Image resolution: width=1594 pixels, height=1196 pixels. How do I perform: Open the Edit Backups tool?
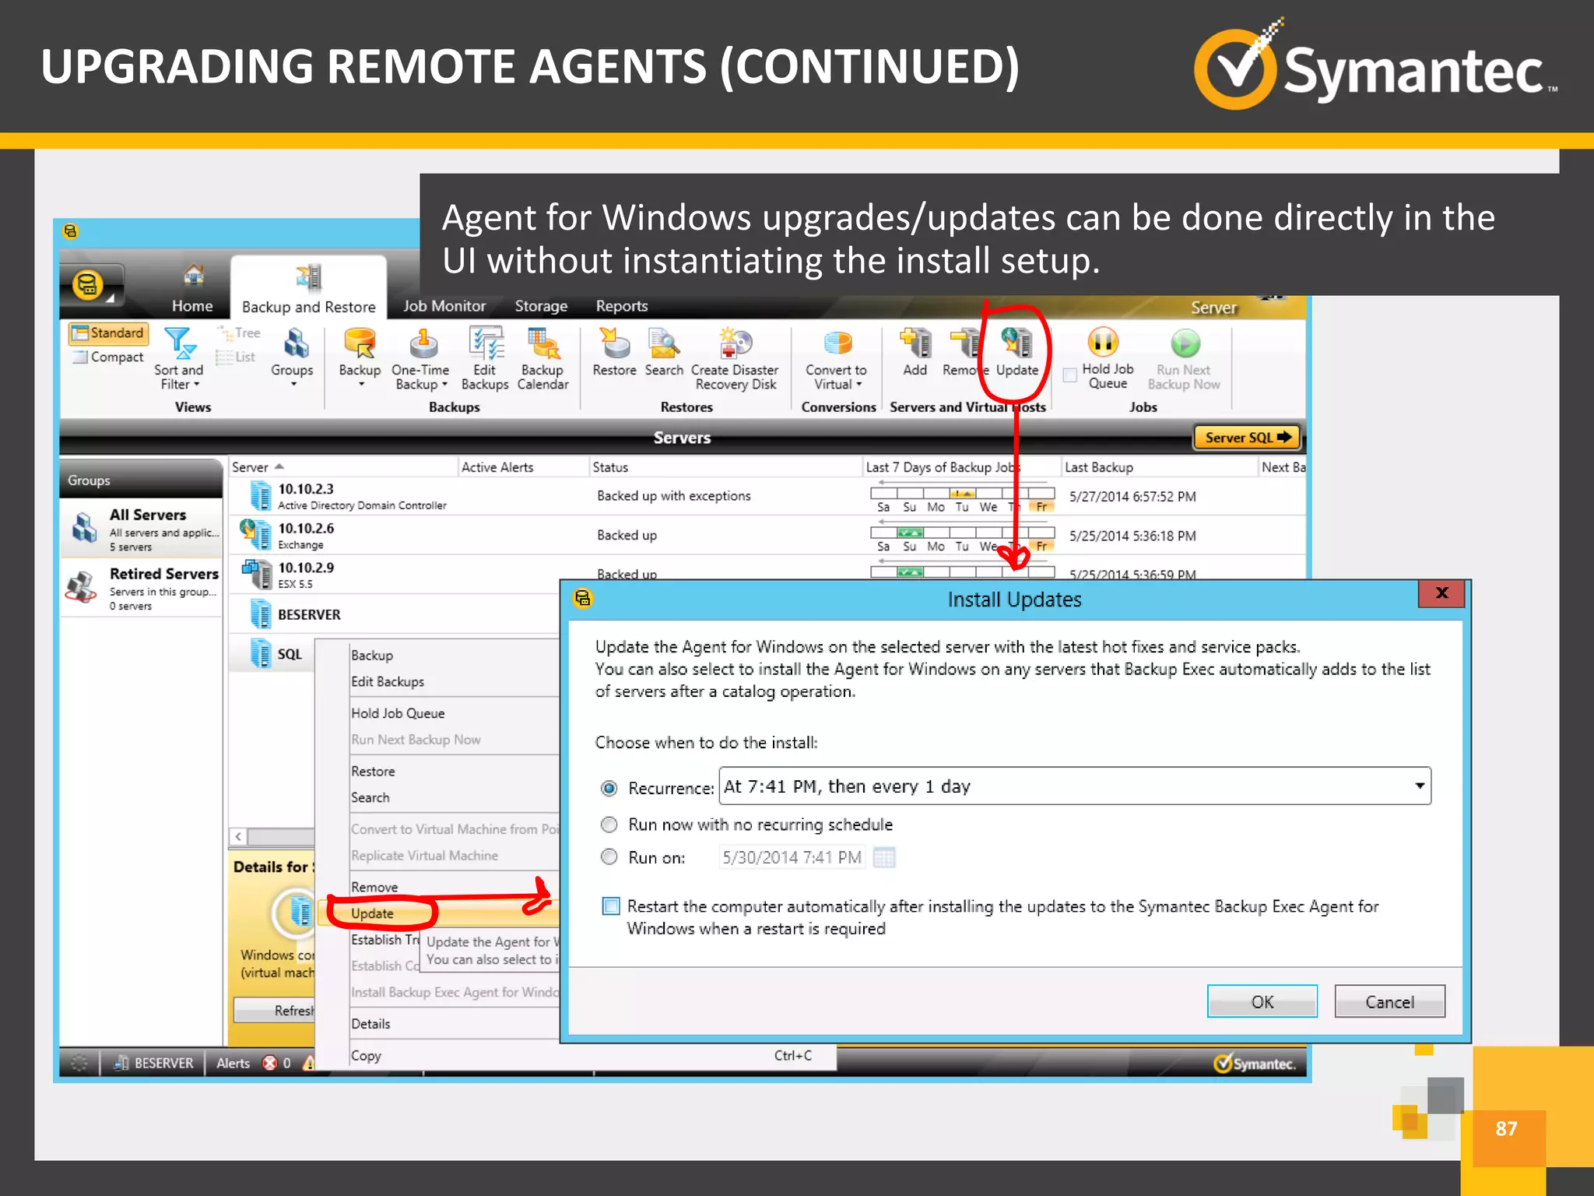[485, 358]
